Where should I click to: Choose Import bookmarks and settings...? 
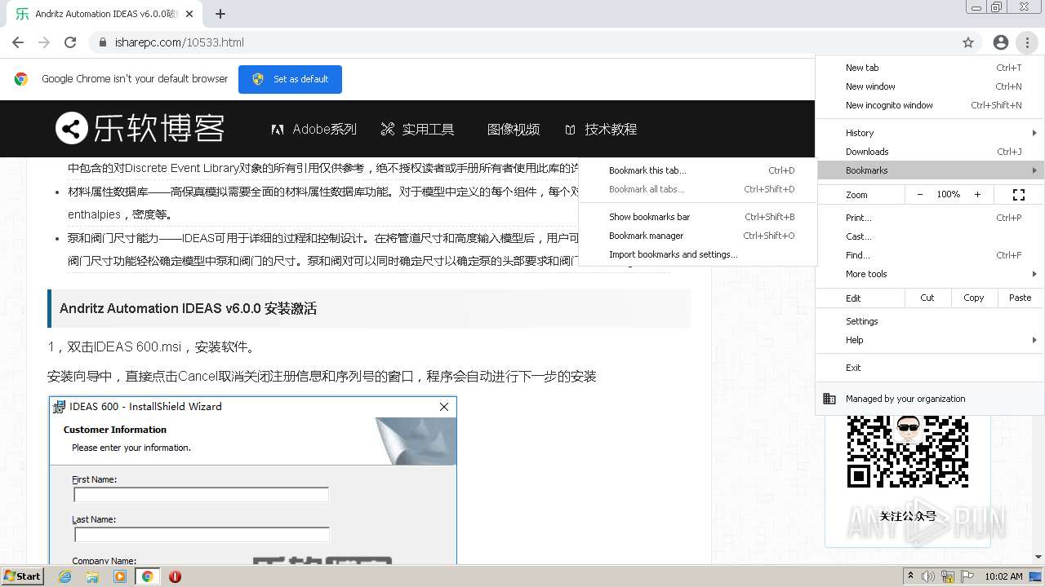698,254
